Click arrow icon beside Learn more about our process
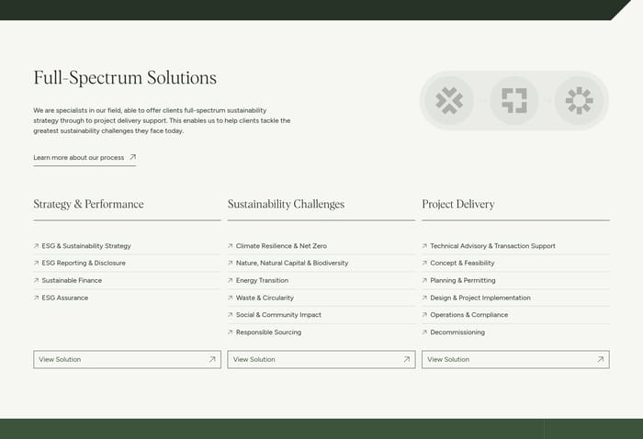The width and height of the screenshot is (643, 439). (x=132, y=157)
